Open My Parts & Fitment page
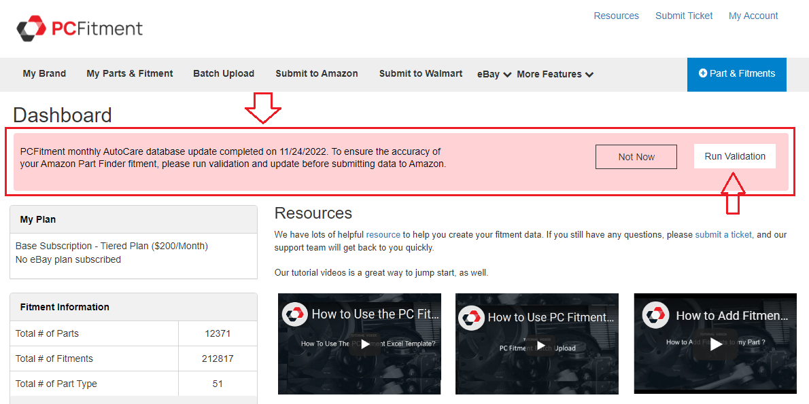The height and width of the screenshot is (404, 809). 130,73
